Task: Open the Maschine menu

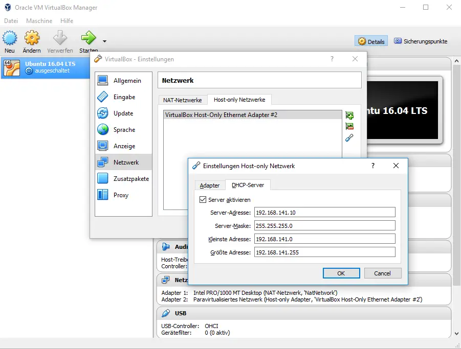Action: [x=39, y=21]
